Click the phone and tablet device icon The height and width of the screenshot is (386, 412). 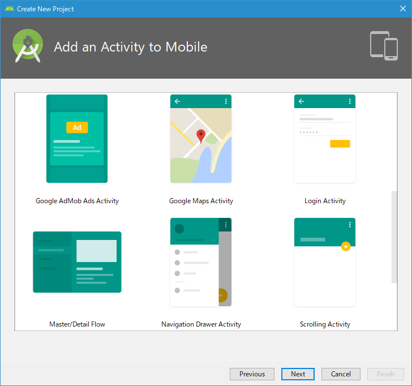tap(384, 46)
